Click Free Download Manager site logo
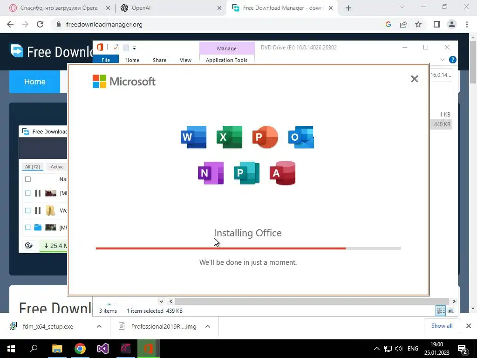The width and height of the screenshot is (477, 358). tap(51, 51)
